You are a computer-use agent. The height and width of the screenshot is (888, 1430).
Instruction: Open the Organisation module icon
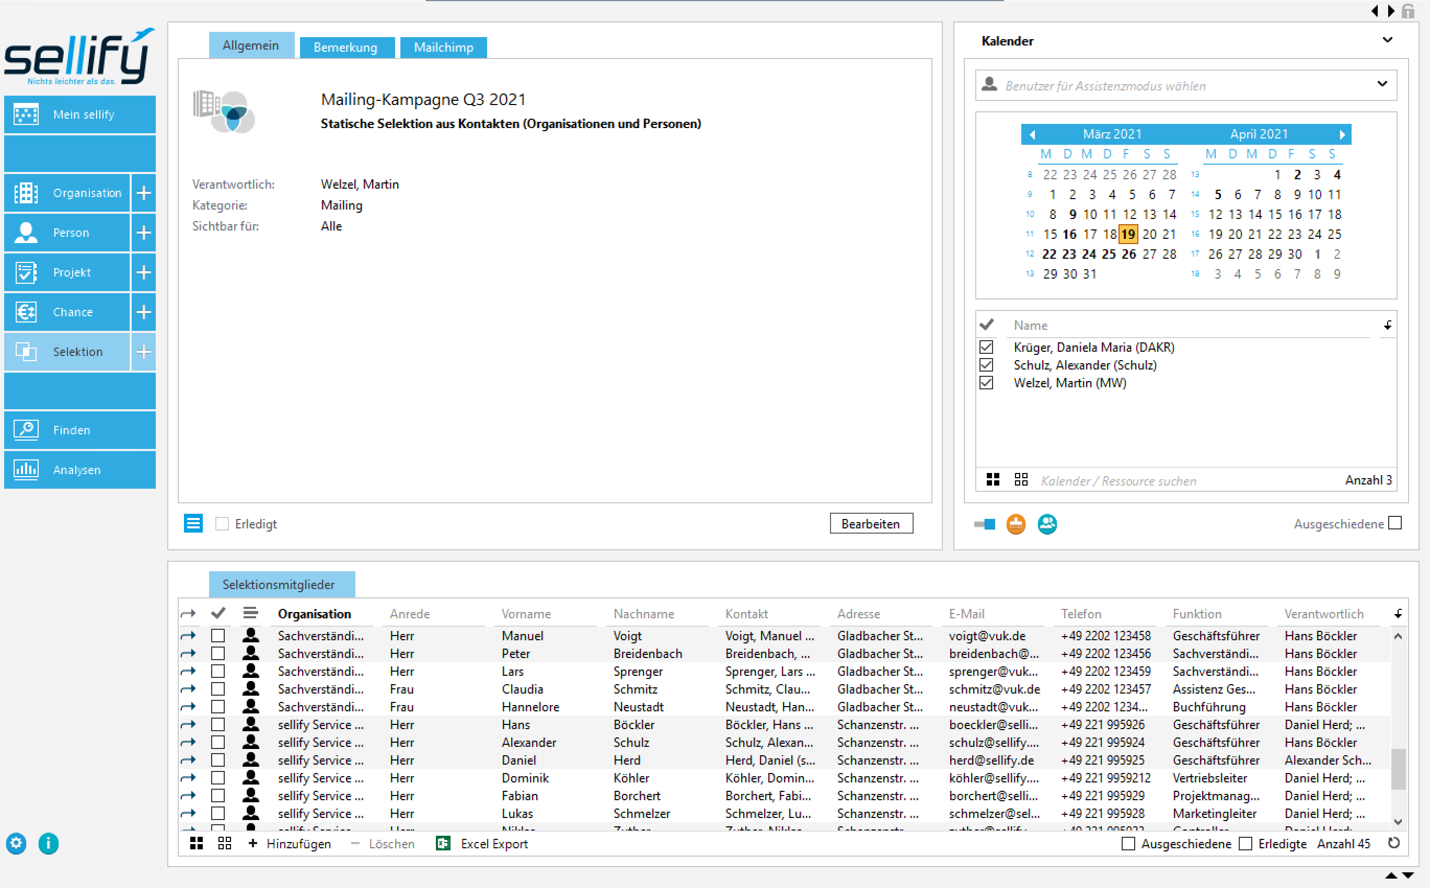point(26,193)
